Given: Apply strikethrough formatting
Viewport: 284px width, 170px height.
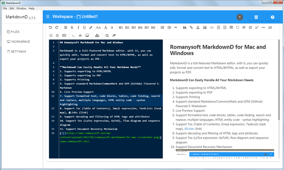Looking at the screenshot, I should click(x=72, y=27).
